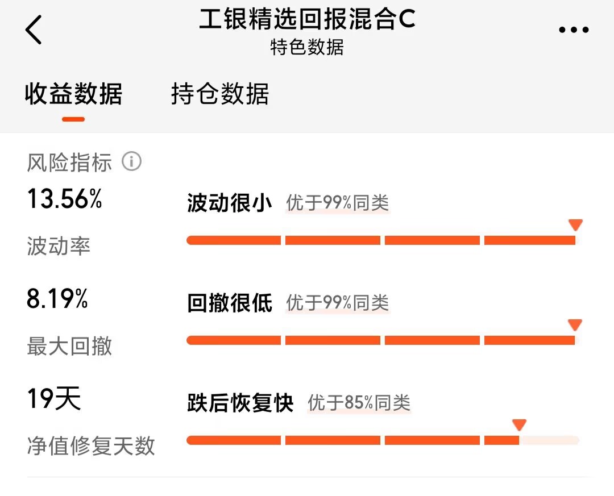Tap the info icon beside 风险指标

(131, 161)
